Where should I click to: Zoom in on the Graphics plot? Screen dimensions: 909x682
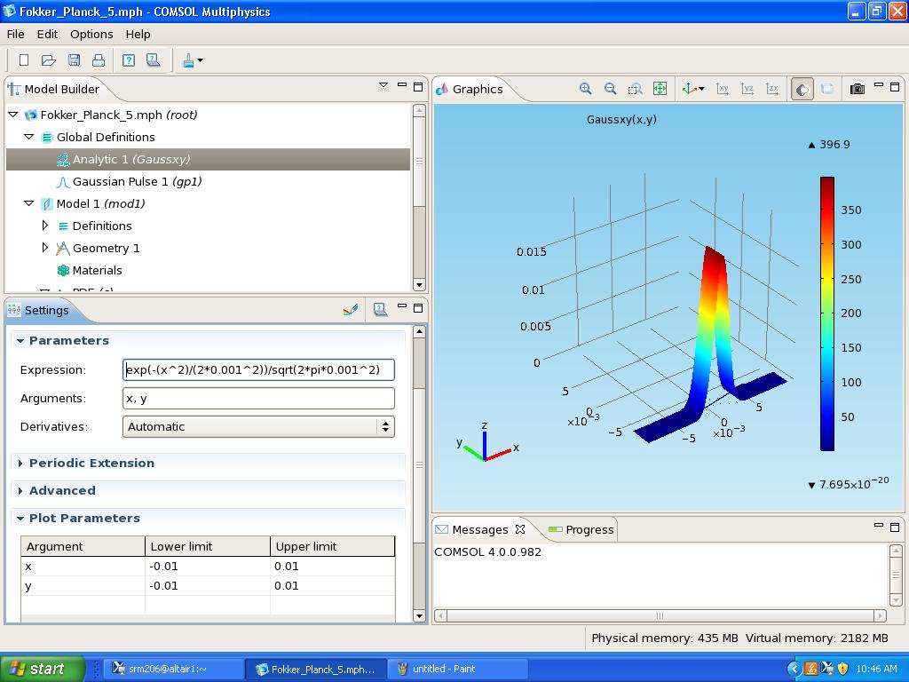coord(585,89)
